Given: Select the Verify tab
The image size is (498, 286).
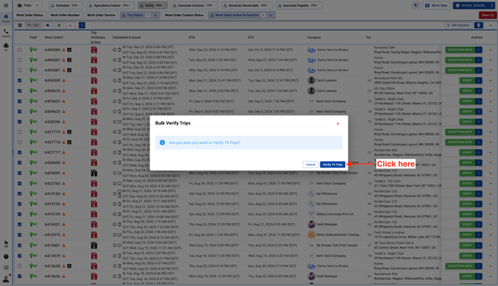Looking at the screenshot, I should (152, 5).
